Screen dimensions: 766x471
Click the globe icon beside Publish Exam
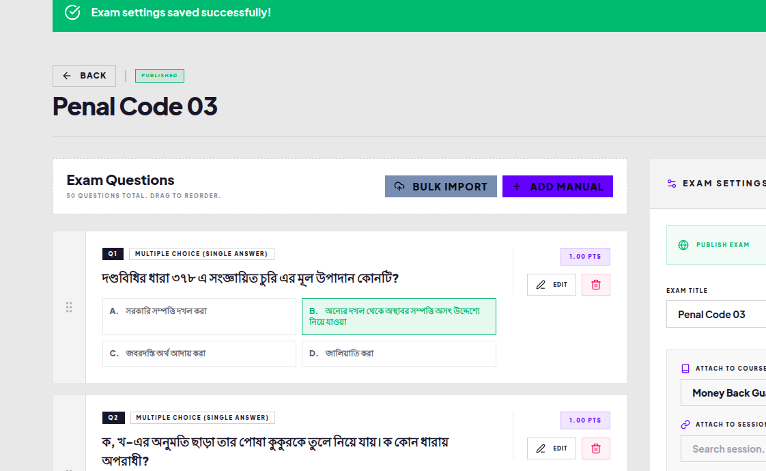point(683,245)
